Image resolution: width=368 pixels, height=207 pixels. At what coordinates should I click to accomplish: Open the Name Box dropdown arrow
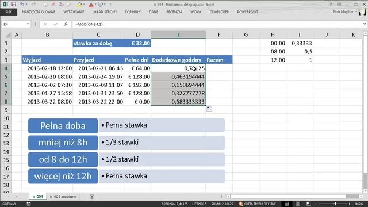pos(28,24)
